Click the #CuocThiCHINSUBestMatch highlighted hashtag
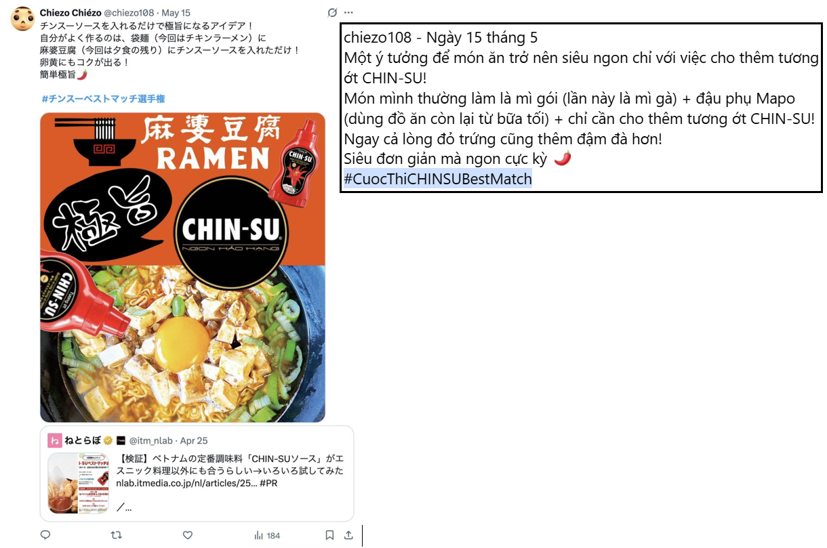The width and height of the screenshot is (827, 548). point(438,180)
